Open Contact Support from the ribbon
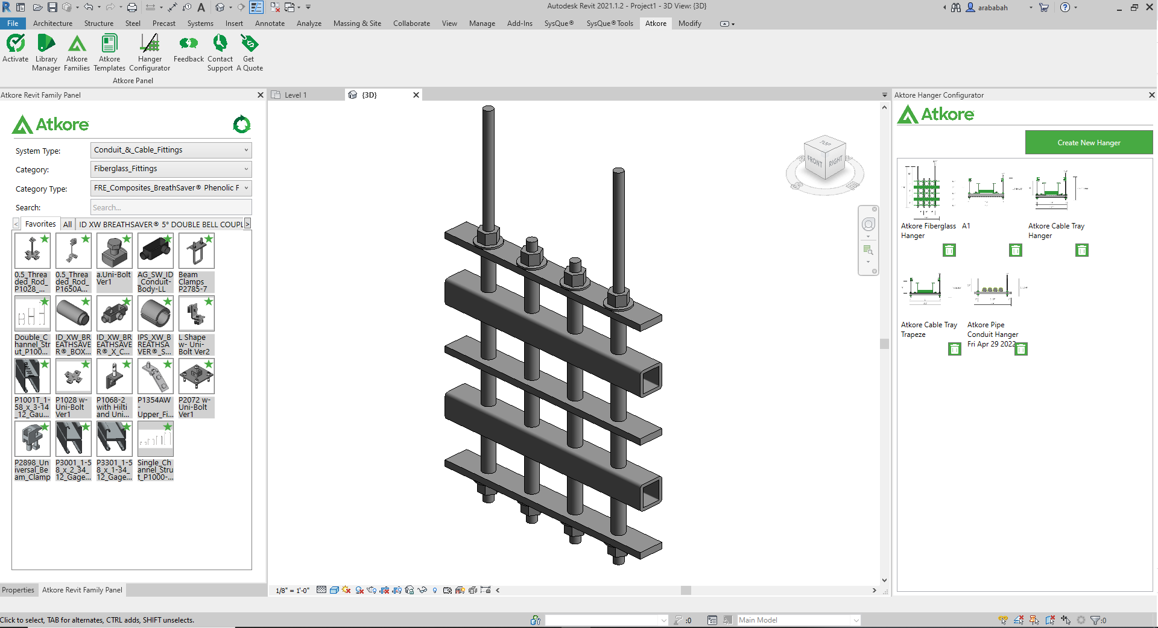This screenshot has width=1158, height=628. (220, 52)
